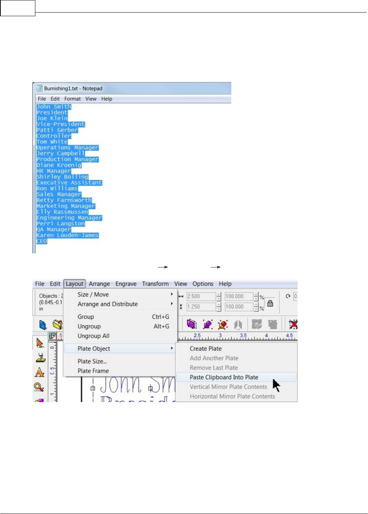Click the width percent field 100.000

pyautogui.click(x=239, y=296)
